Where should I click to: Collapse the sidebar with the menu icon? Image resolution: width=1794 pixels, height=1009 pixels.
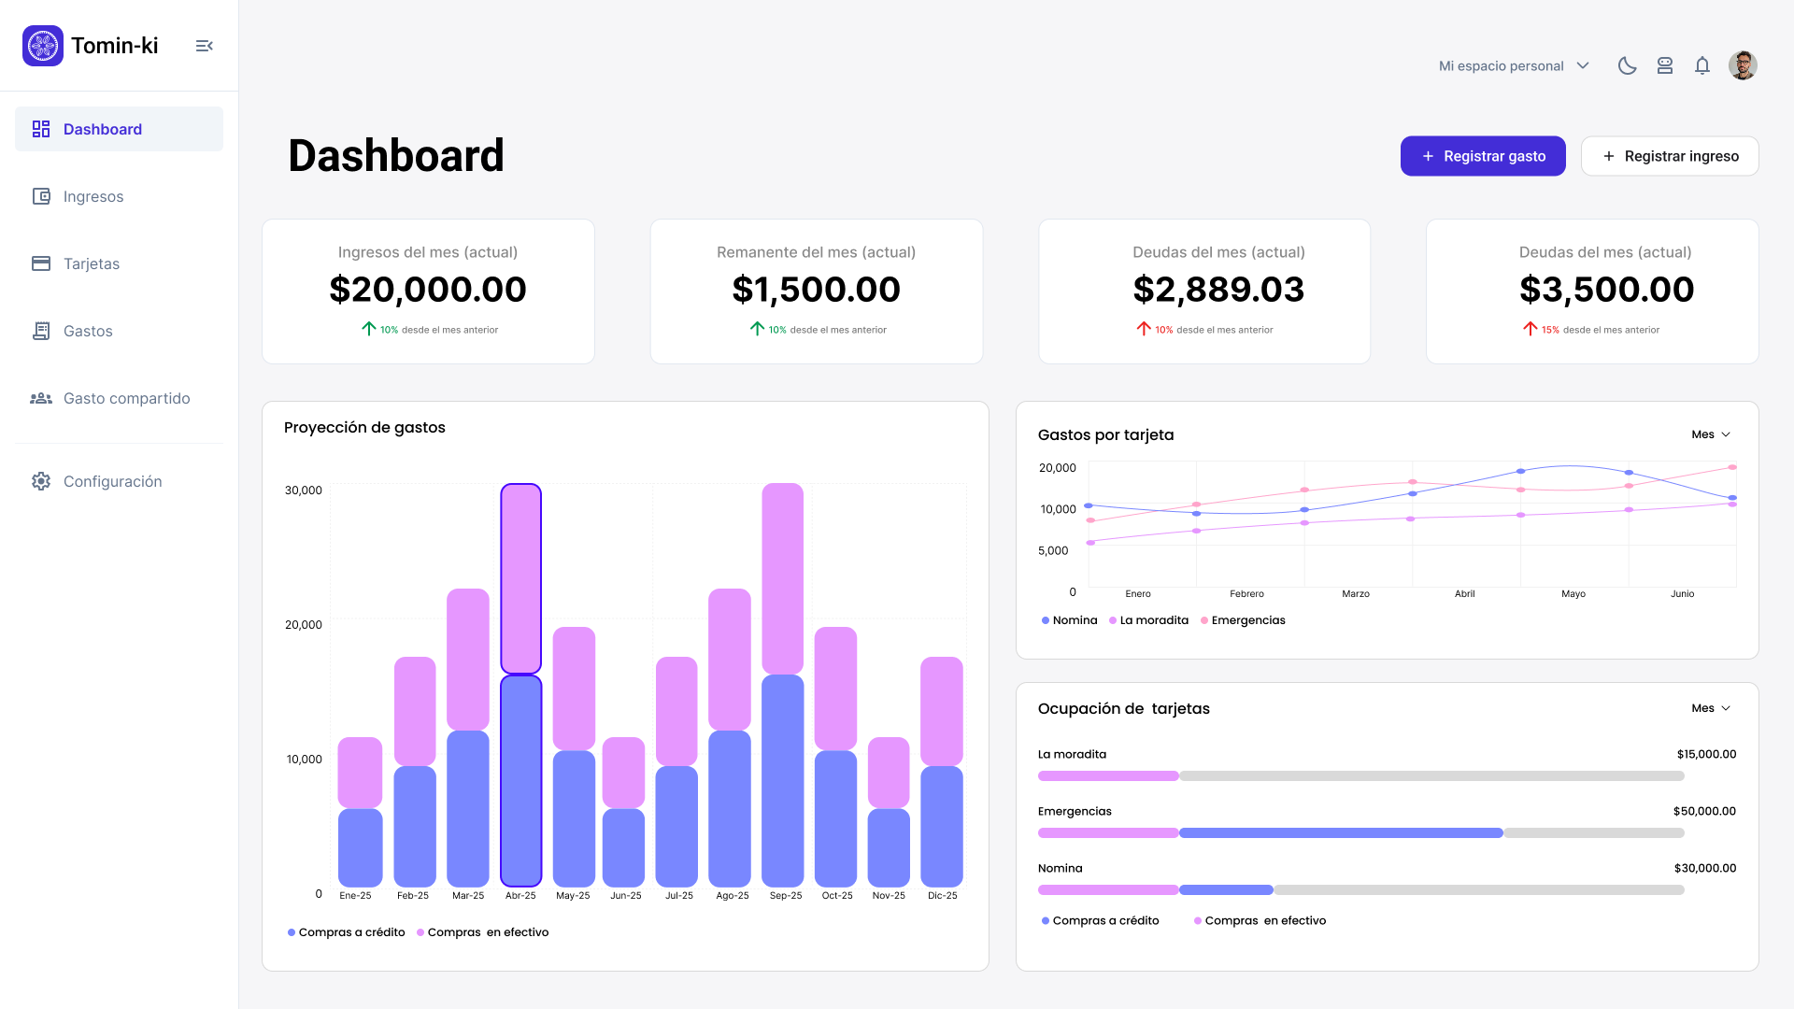coord(205,46)
